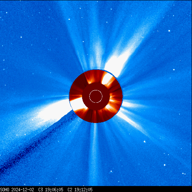The width and height of the screenshot is (192, 192).
Task: Click the bright star at upper right
Action: [x=169, y=31]
